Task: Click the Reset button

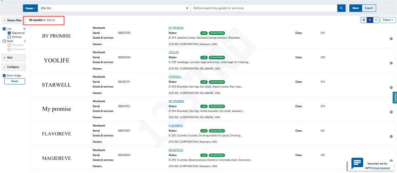Action: pos(15,81)
